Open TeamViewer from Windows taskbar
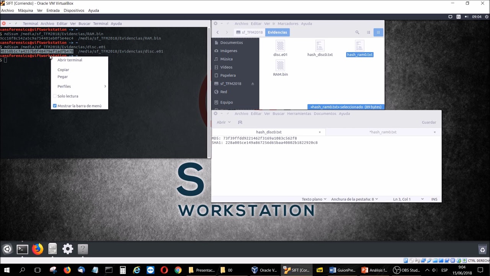This screenshot has width=490, height=276. coord(150,270)
